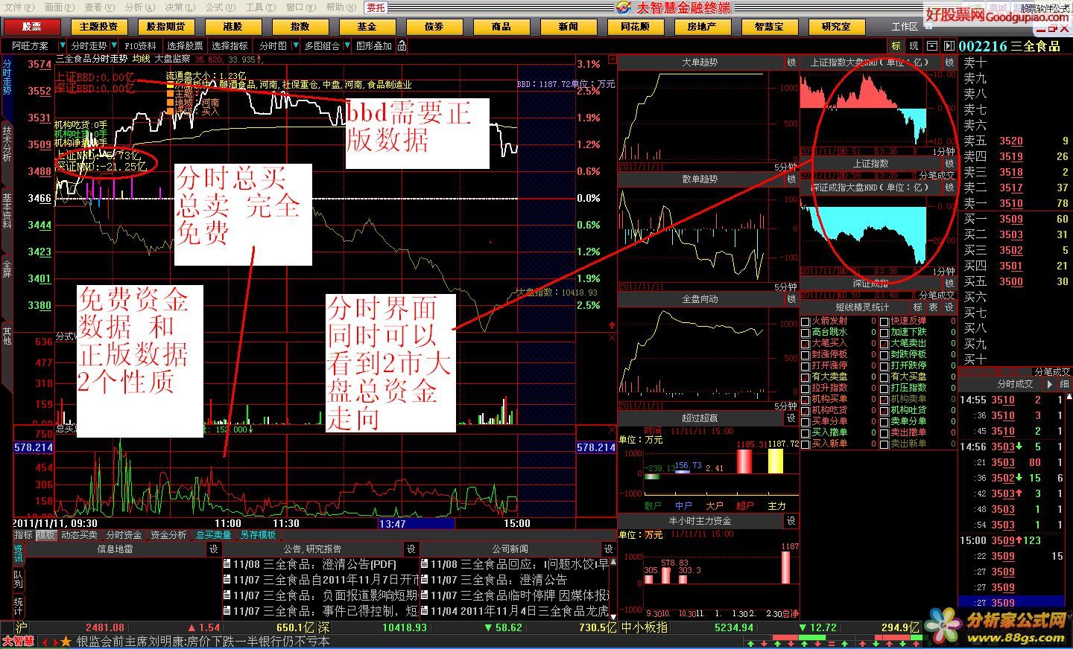This screenshot has height=649, width=1073.
Task: Switch to the 动态买卖 tab
Action: click(x=79, y=535)
